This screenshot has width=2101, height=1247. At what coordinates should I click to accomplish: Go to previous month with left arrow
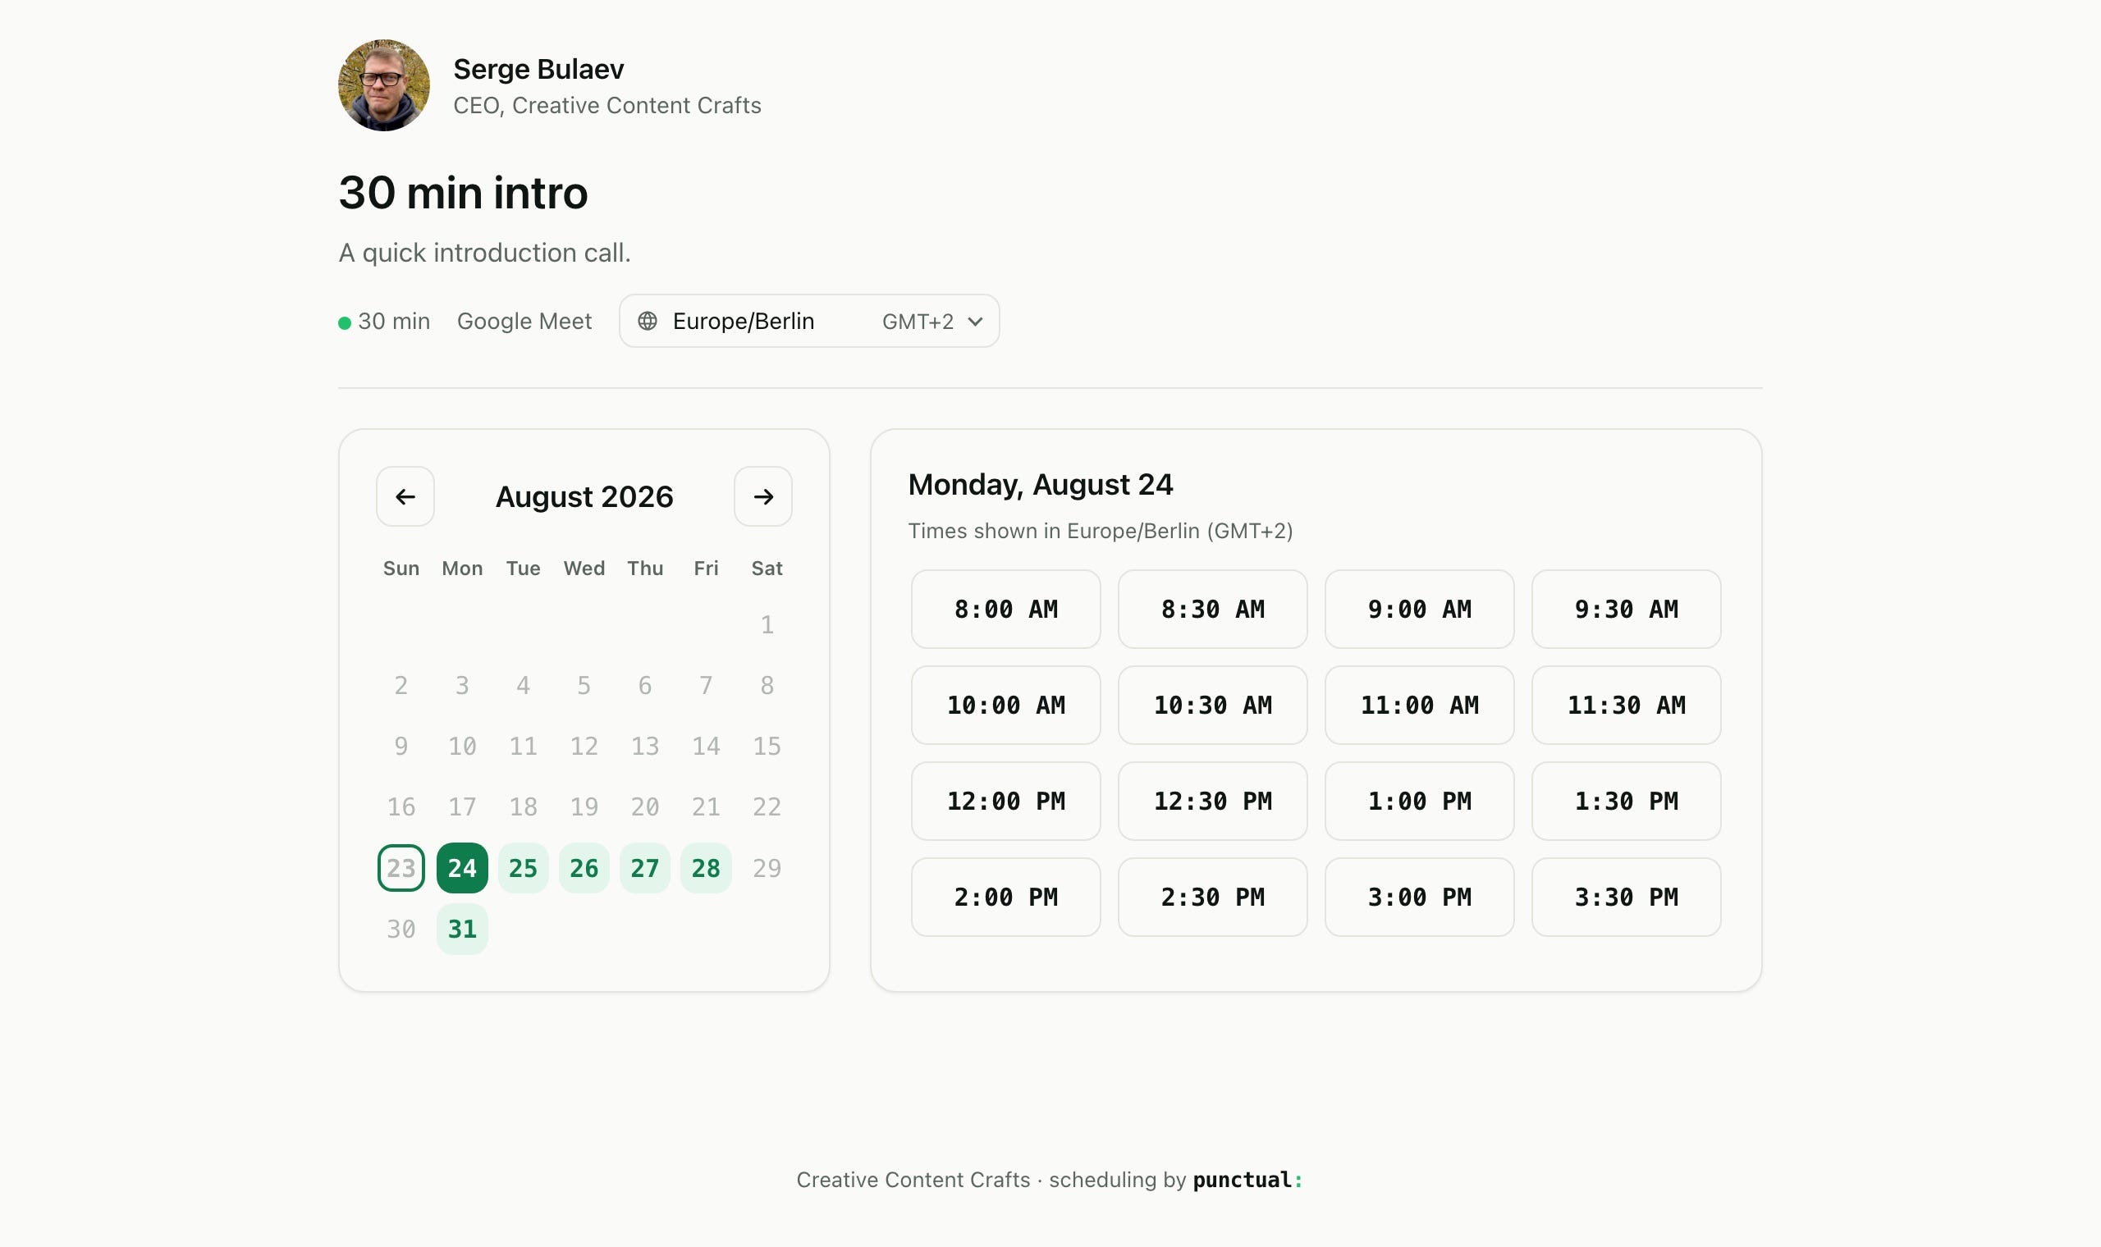405,496
